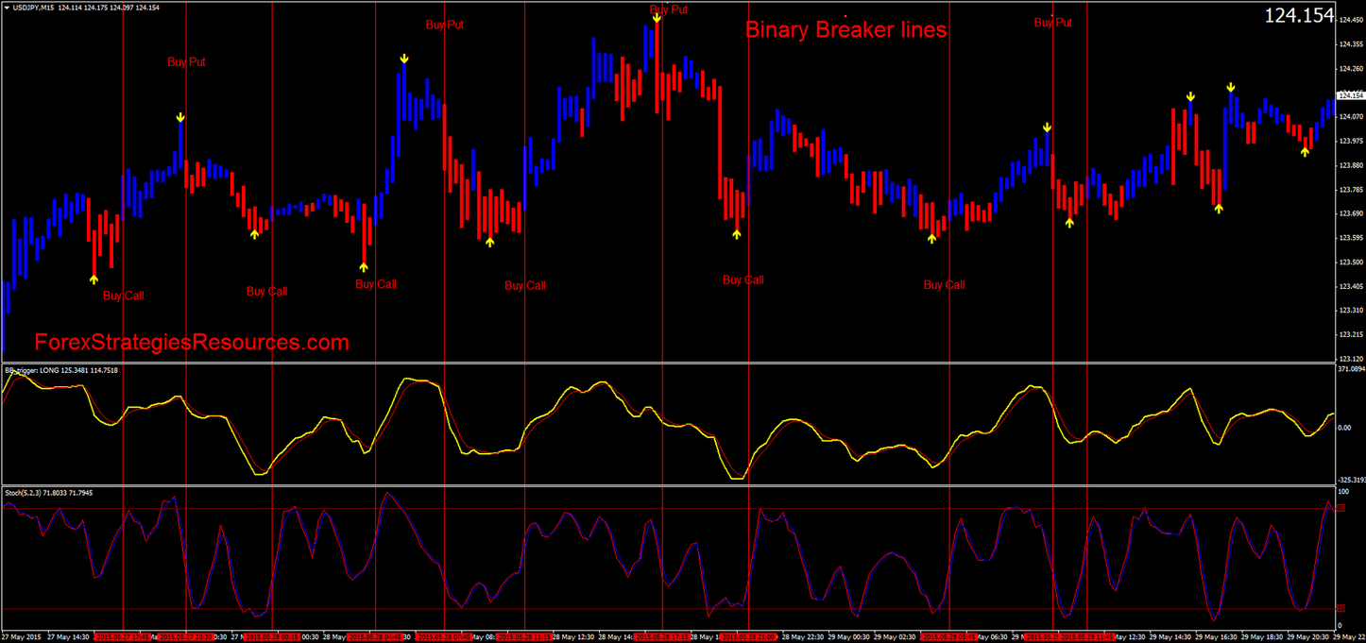
Task: Select the red 2015.05.29 11:45 time marker
Action: point(1086,637)
